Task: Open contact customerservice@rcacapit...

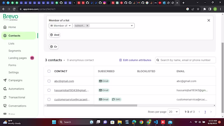Action: coord(72,99)
